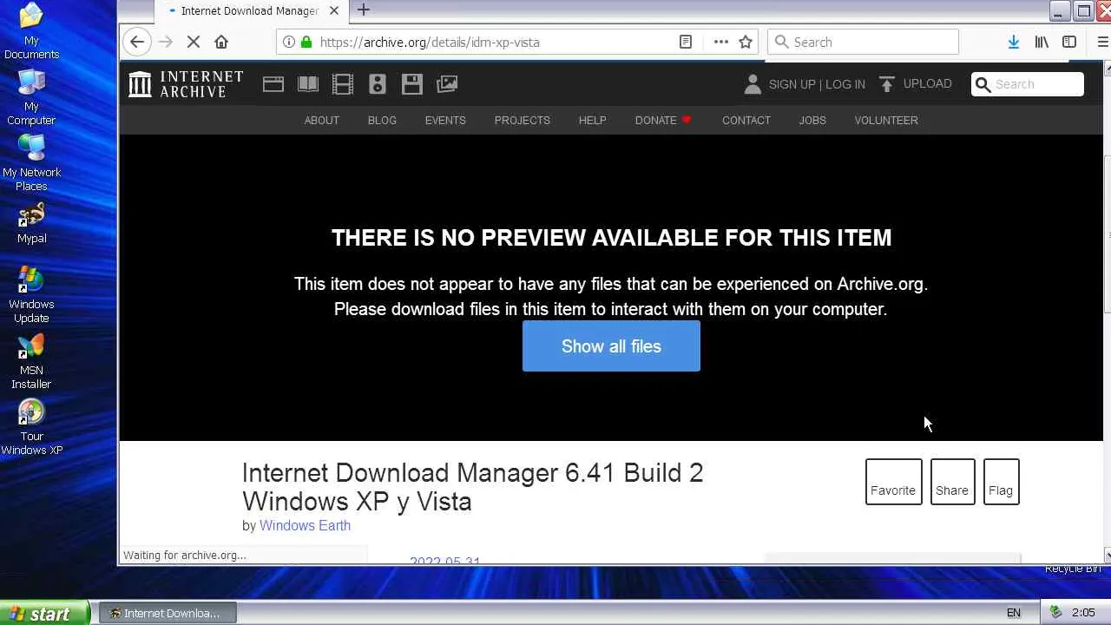
Task: Click the user avatar icon
Action: point(753,84)
